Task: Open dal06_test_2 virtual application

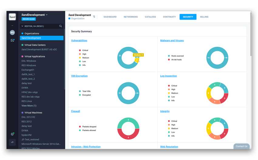Action: click(28, 79)
